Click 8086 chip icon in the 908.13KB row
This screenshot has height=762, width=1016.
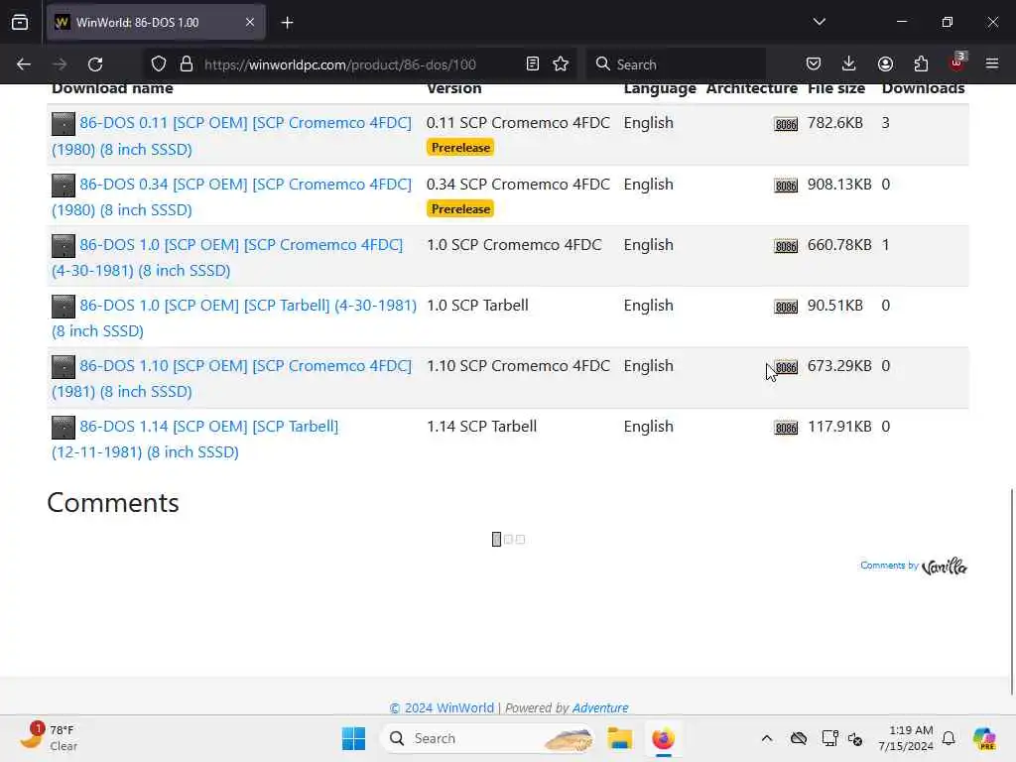(786, 186)
